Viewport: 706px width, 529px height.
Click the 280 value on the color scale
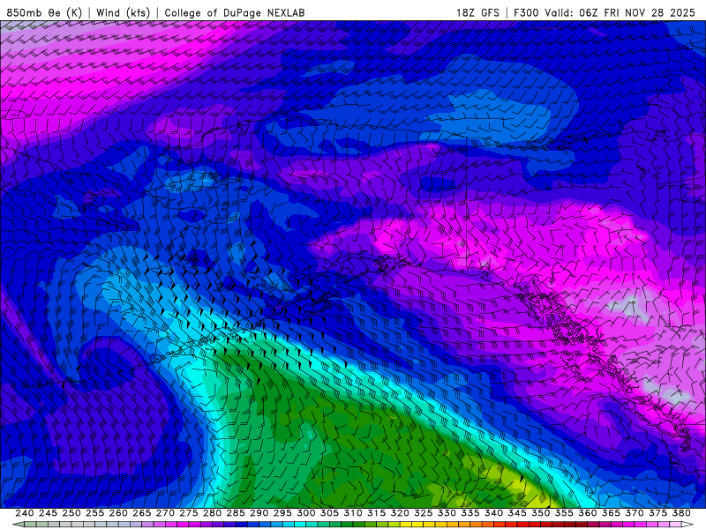click(x=212, y=513)
